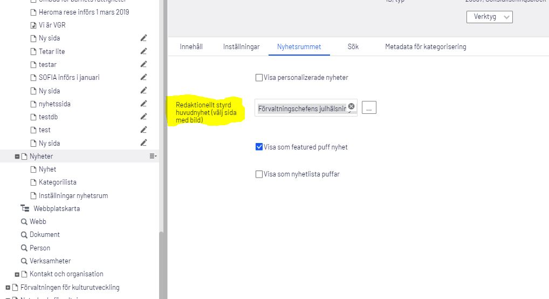Click the huvudnyhet page selection field
Image resolution: width=549 pixels, height=299 pixels.
tap(306, 108)
